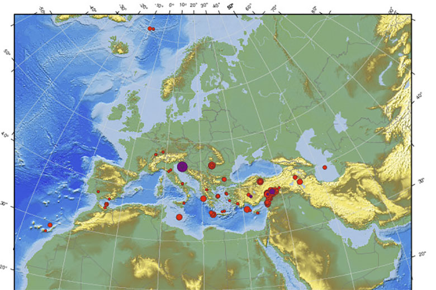Select the red marker in the Ionian Sea

(203, 199)
